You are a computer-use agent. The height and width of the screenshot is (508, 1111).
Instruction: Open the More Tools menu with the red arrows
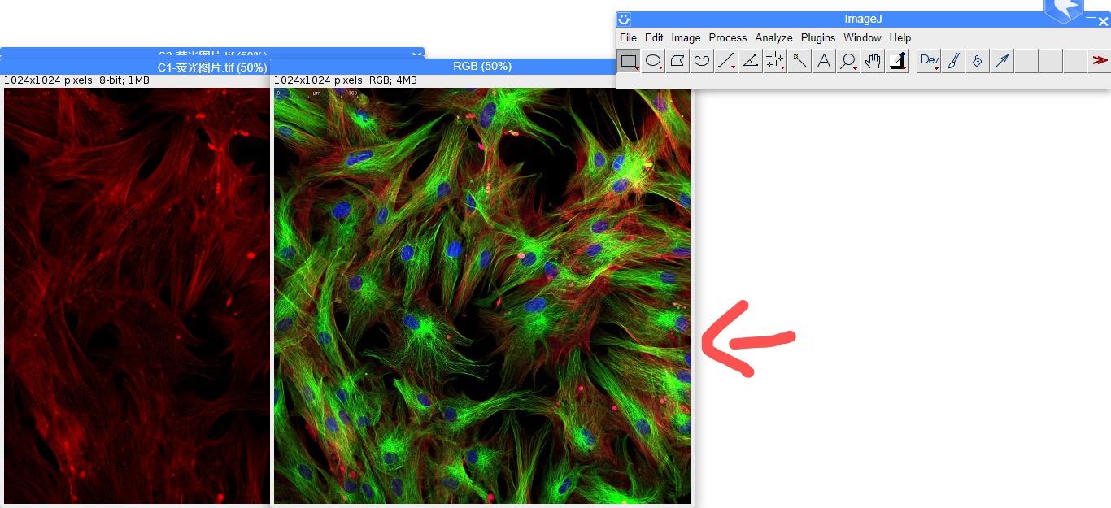(x=1100, y=60)
